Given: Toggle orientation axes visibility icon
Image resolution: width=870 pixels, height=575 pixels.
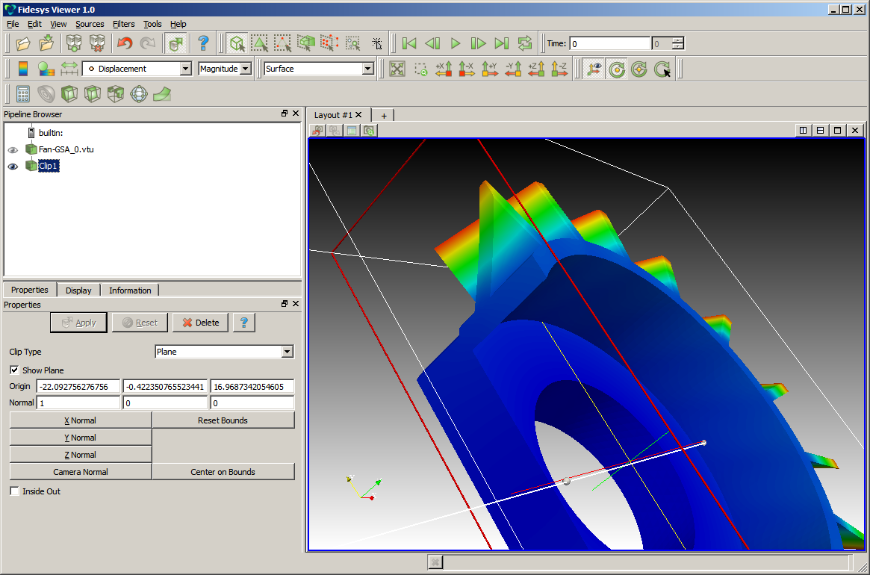Looking at the screenshot, I should (594, 69).
